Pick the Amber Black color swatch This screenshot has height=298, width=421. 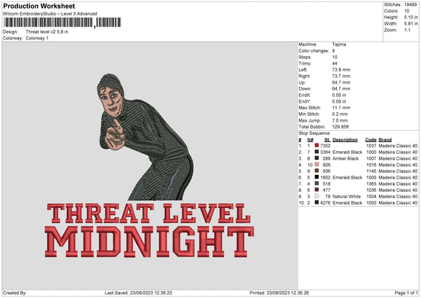tap(317, 158)
